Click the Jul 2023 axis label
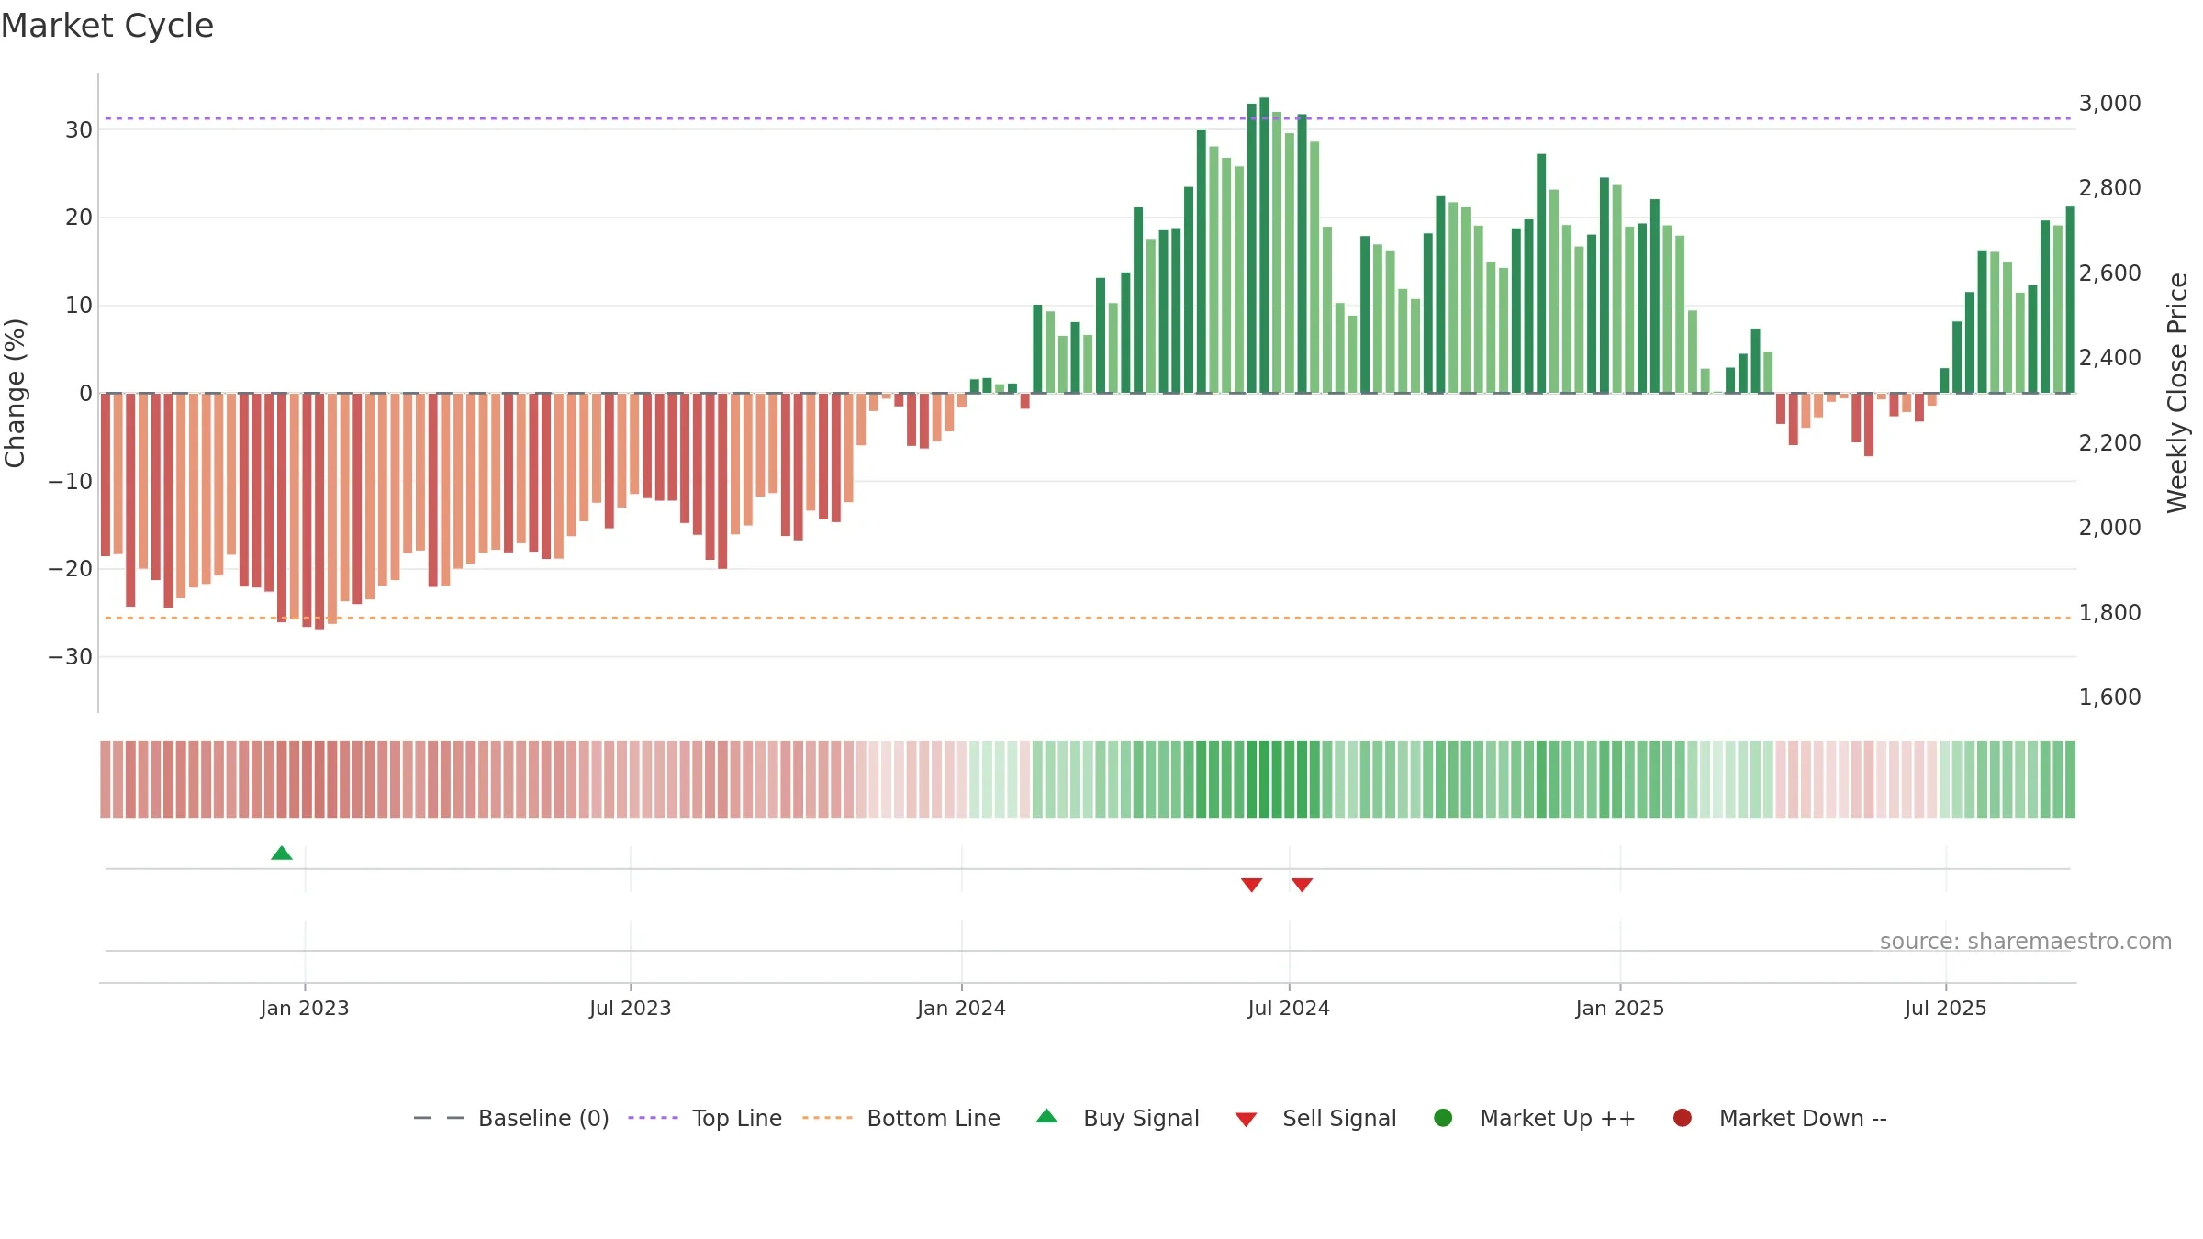 tap(631, 1009)
